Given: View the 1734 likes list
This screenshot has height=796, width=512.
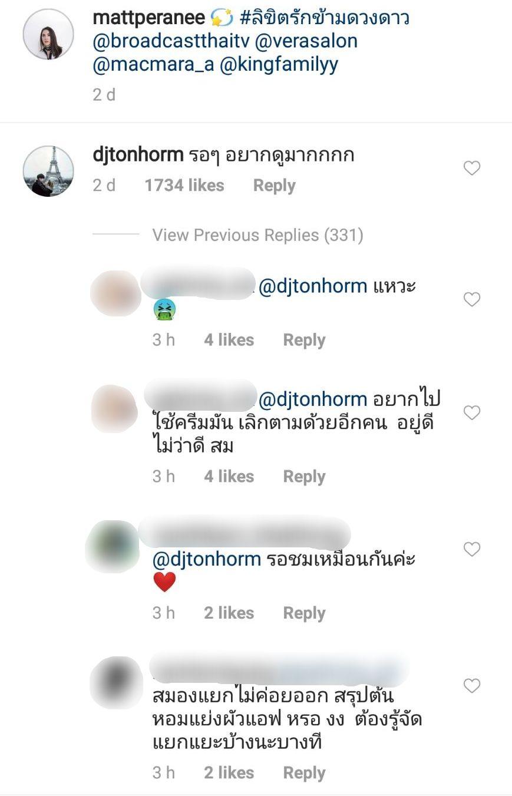Looking at the screenshot, I should 184,186.
